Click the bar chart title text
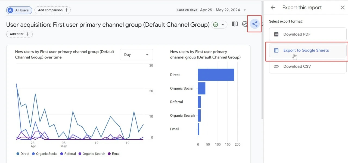The image size is (348, 163). [205, 54]
